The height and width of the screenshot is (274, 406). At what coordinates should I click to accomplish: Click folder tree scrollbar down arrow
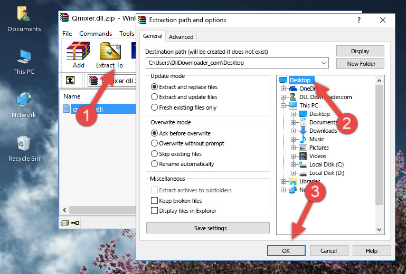point(379,230)
